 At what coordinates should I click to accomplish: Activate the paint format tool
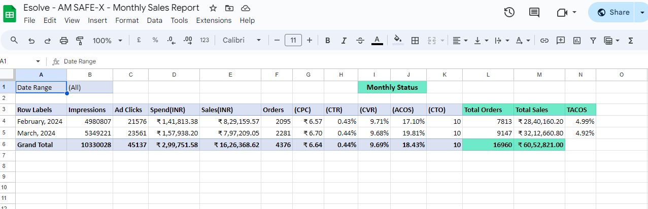80,40
